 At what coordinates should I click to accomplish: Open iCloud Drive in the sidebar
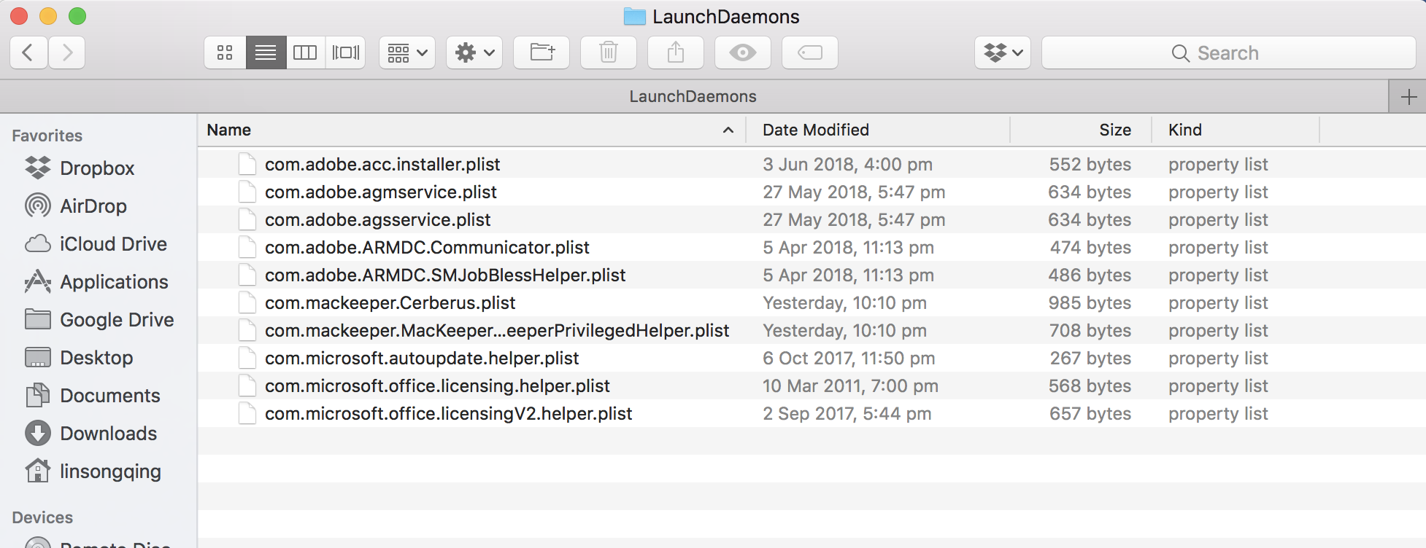point(96,244)
